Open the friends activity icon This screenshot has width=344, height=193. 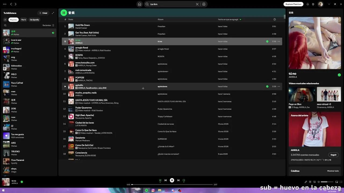(313, 4)
